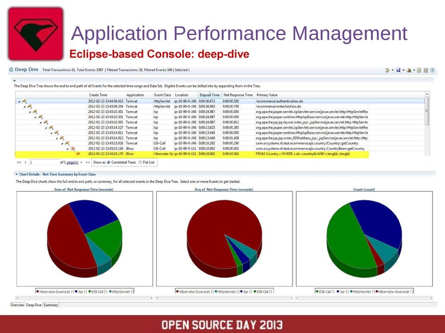Click '/ecommerce/orderAddress.do' primary value
The image size is (445, 333).
coord(279,106)
